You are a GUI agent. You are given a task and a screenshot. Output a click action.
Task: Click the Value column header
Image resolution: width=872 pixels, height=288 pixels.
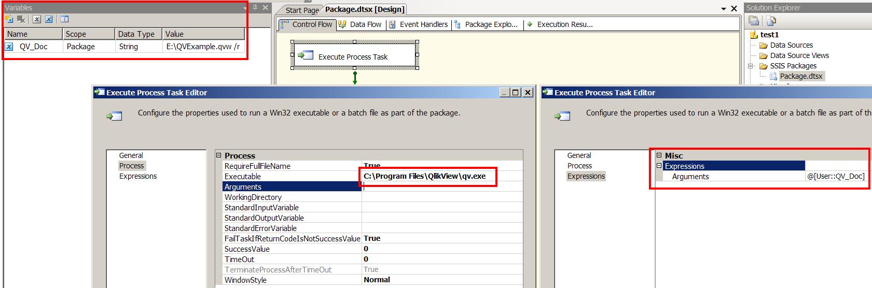click(204, 34)
